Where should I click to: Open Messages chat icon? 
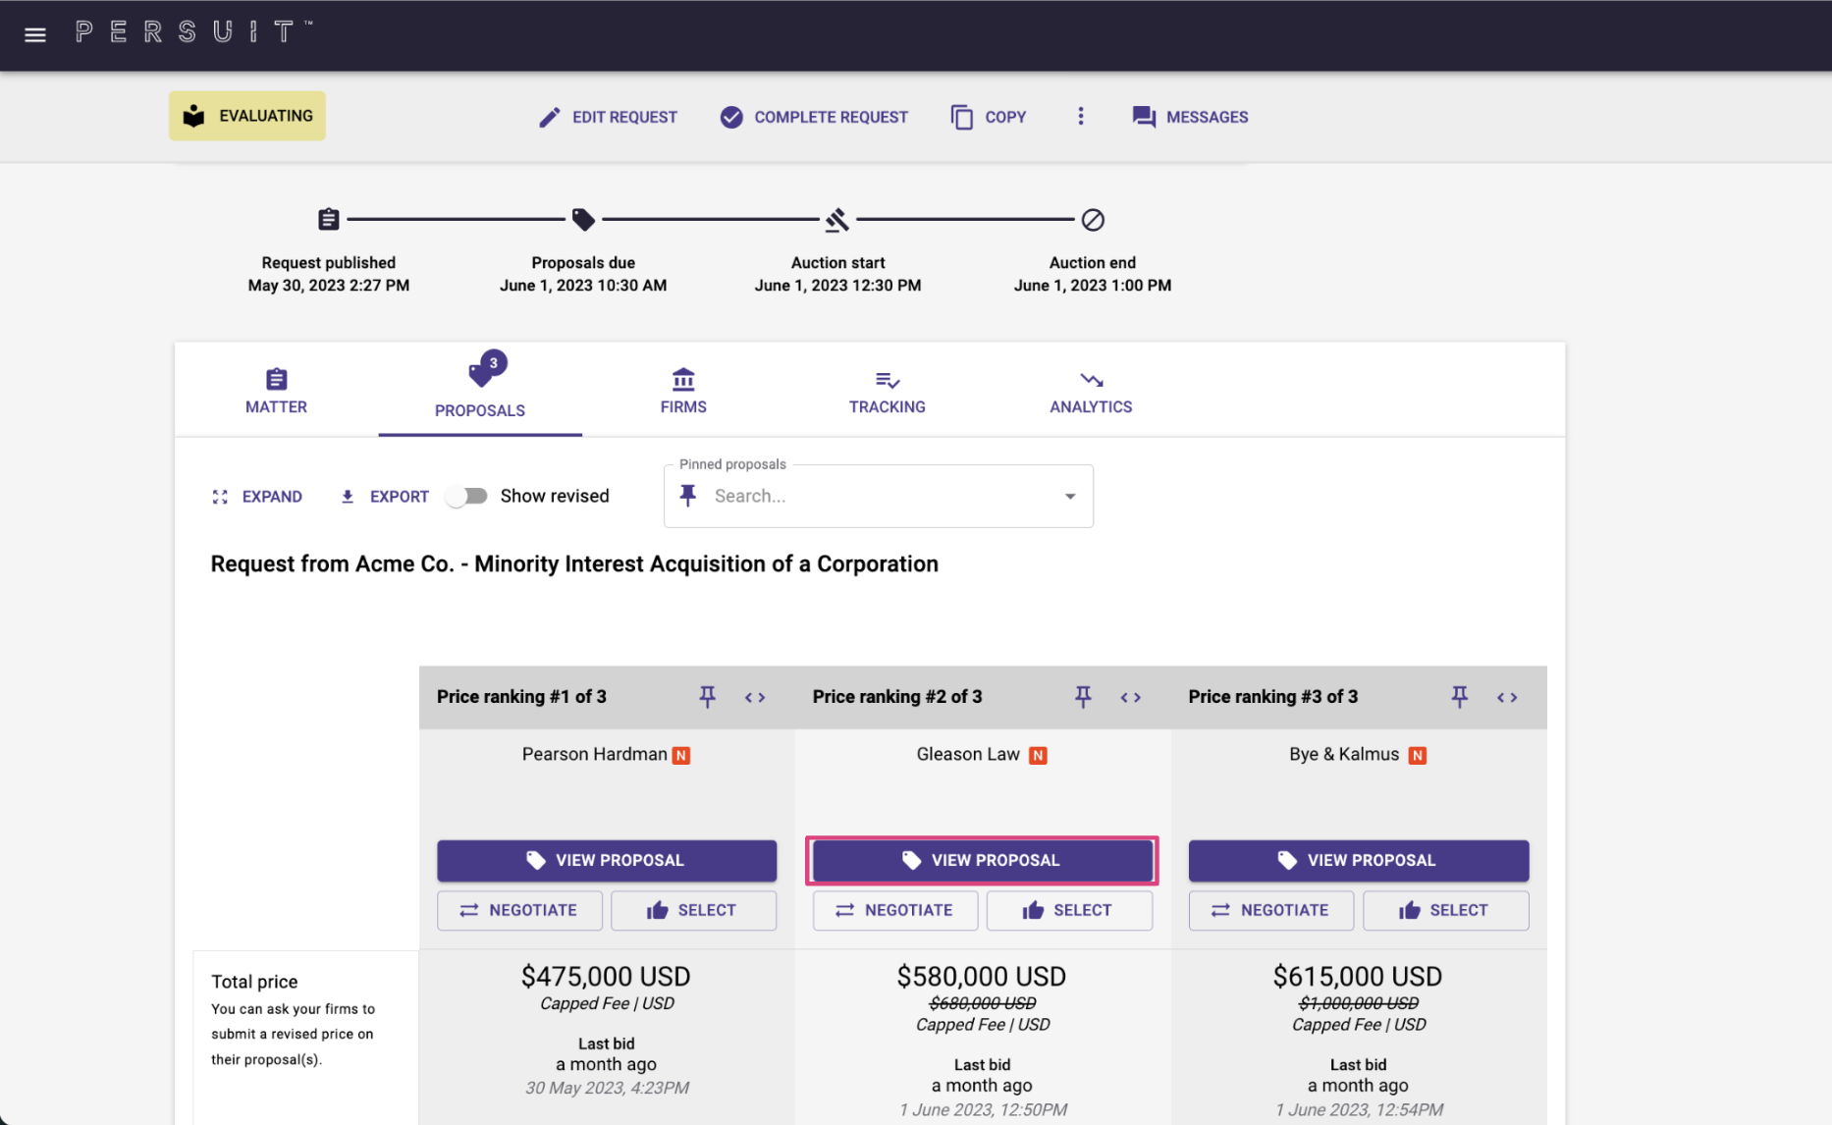[1144, 117]
